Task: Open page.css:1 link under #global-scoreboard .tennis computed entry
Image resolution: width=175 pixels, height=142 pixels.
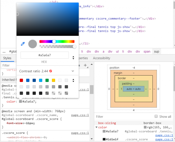Action: [164, 135]
